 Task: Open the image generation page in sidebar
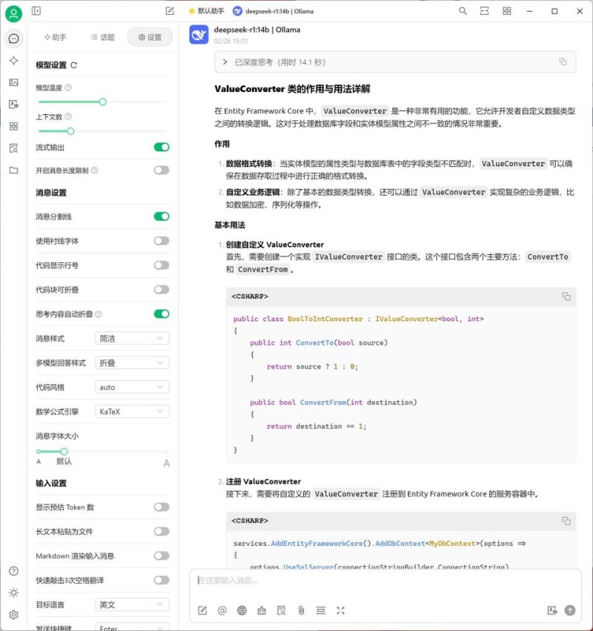point(13,82)
